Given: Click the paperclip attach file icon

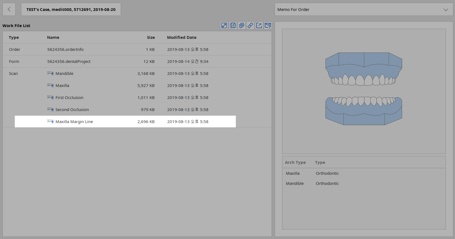Looking at the screenshot, I should click(x=242, y=26).
